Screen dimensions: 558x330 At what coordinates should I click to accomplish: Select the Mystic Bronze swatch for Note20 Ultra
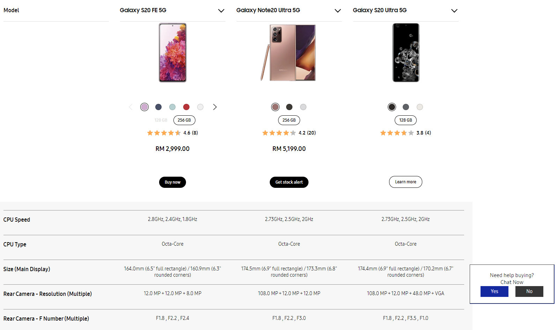pos(275,107)
